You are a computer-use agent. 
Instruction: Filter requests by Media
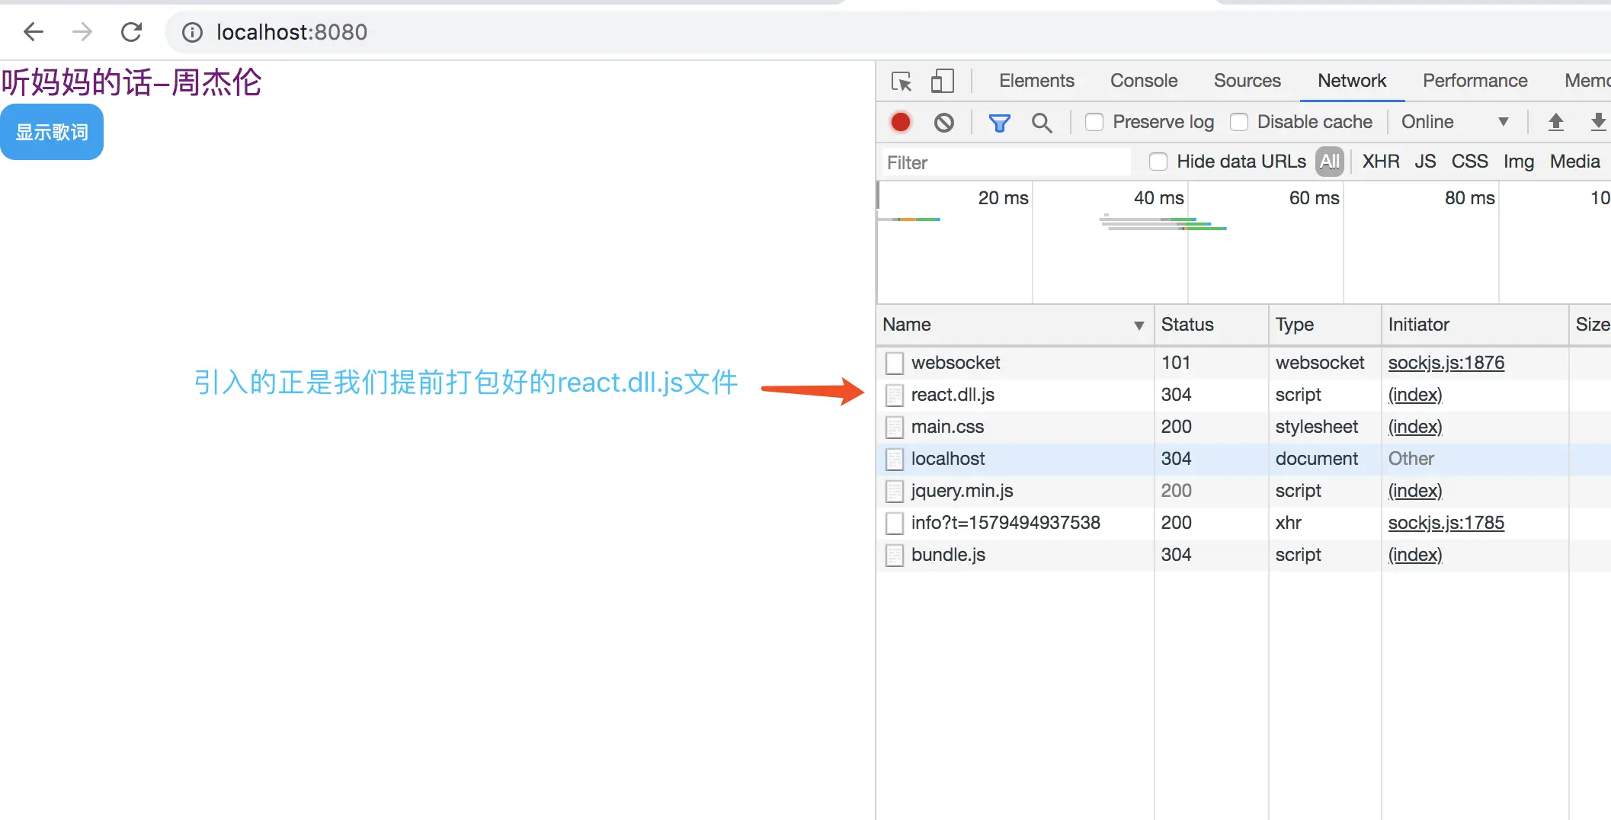[x=1574, y=162]
